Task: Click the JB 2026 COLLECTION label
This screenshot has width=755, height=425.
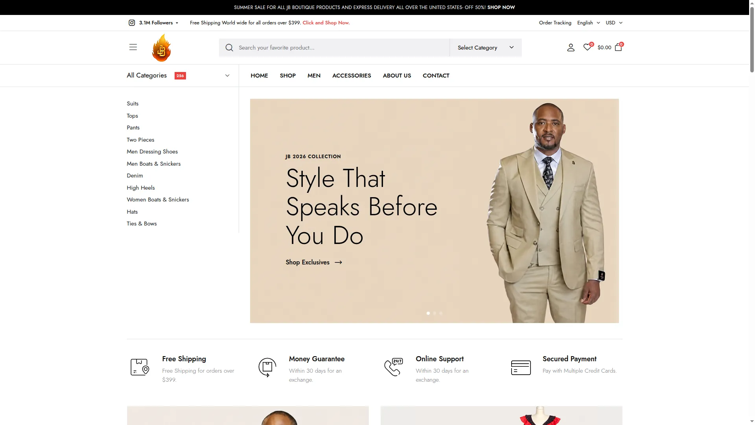Action: pos(313,157)
